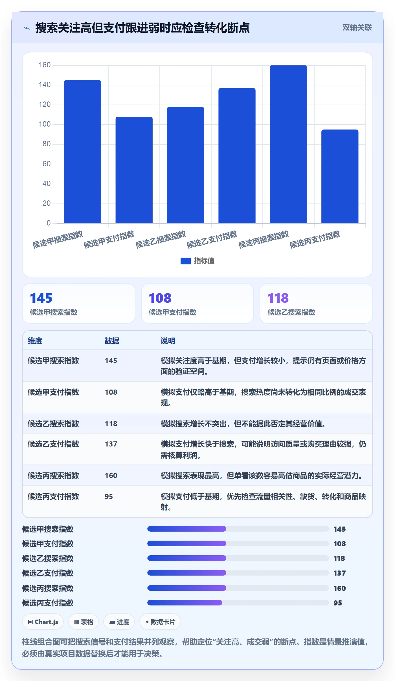395x681 pixels.
Task: Click the 候选乙支付指数 bar in chart
Action: [237, 156]
